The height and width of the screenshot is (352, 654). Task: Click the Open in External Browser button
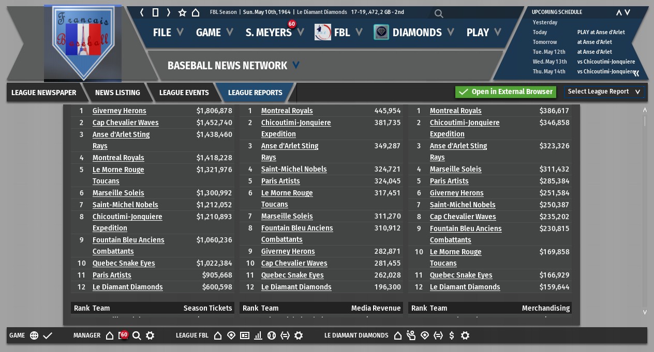tap(506, 91)
